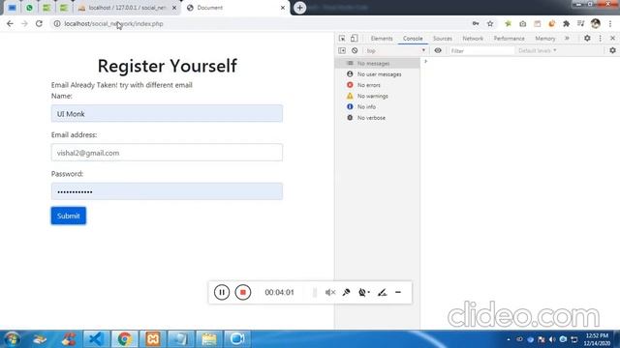Open console settings gear

pyautogui.click(x=612, y=50)
